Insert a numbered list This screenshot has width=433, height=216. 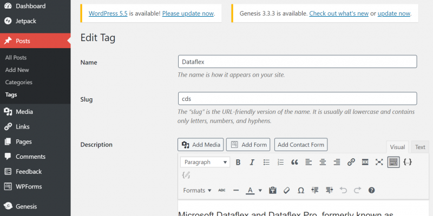click(280, 163)
